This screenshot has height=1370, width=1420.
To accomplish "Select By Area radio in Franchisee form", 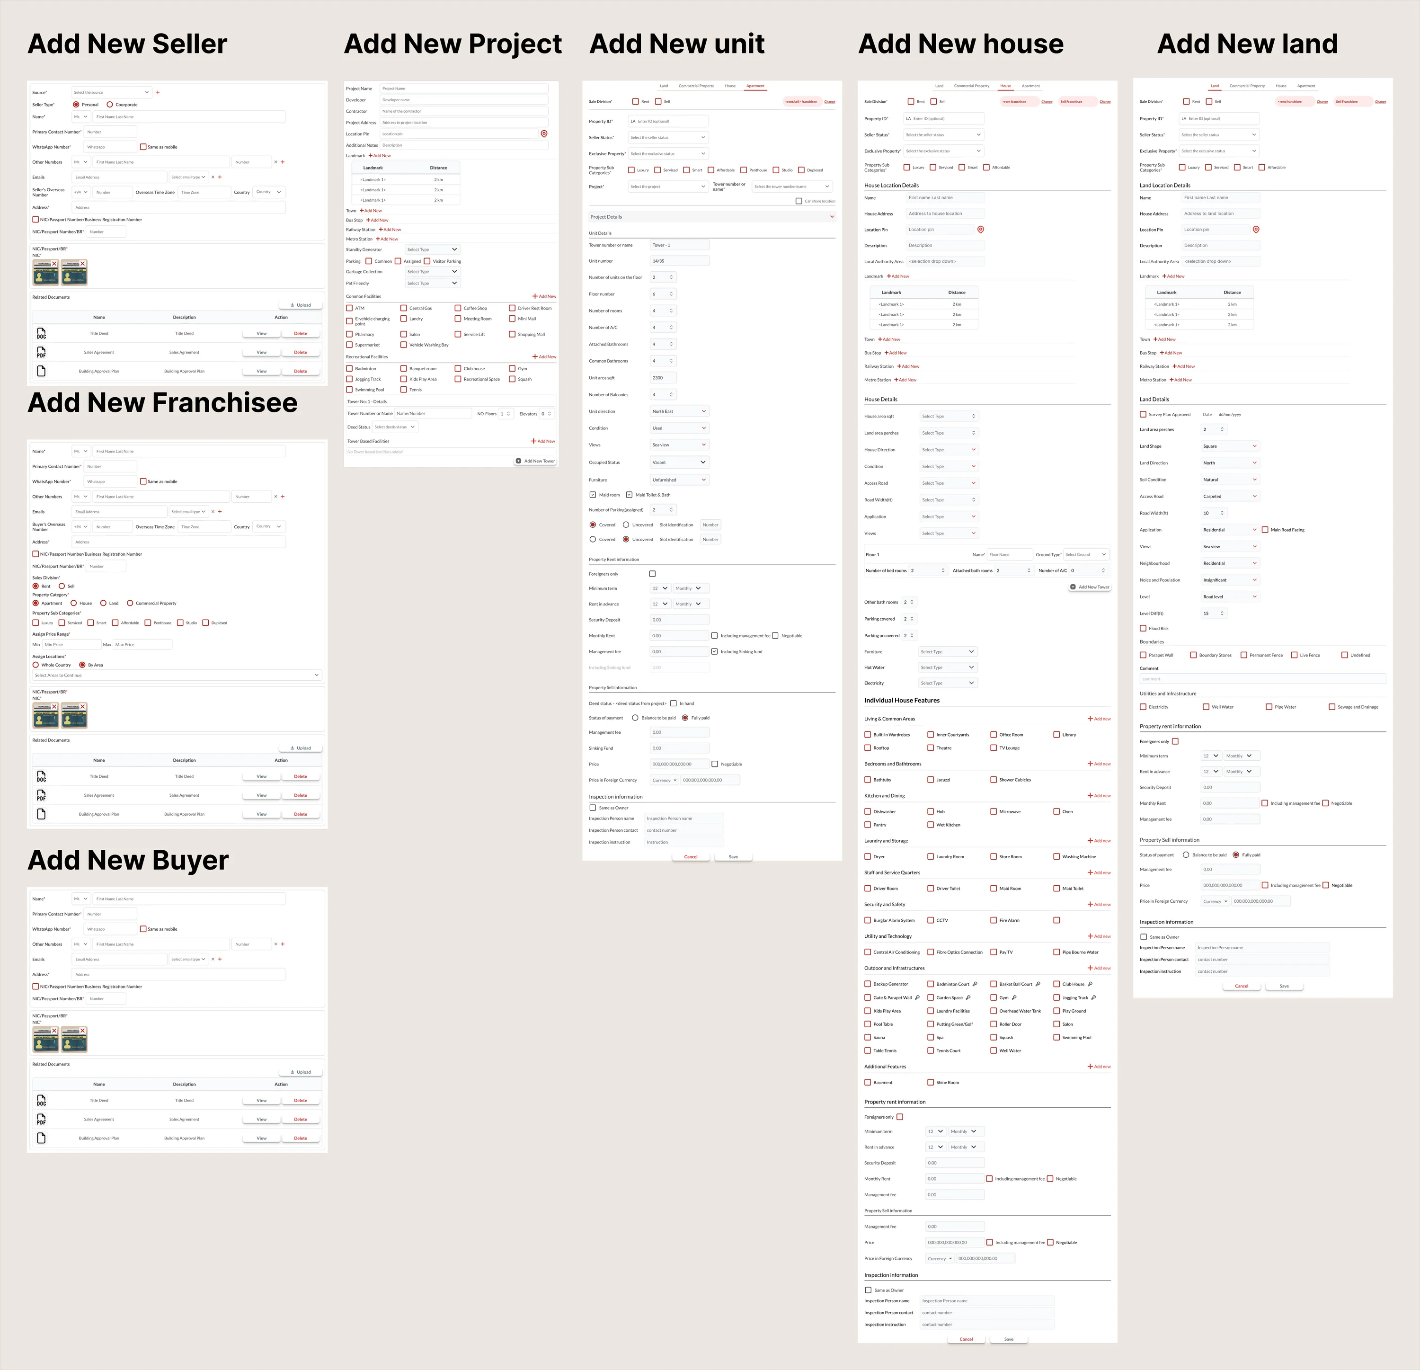I will pos(82,664).
